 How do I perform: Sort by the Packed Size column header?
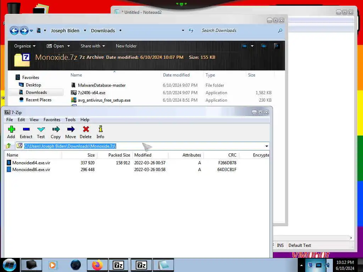[115, 155]
